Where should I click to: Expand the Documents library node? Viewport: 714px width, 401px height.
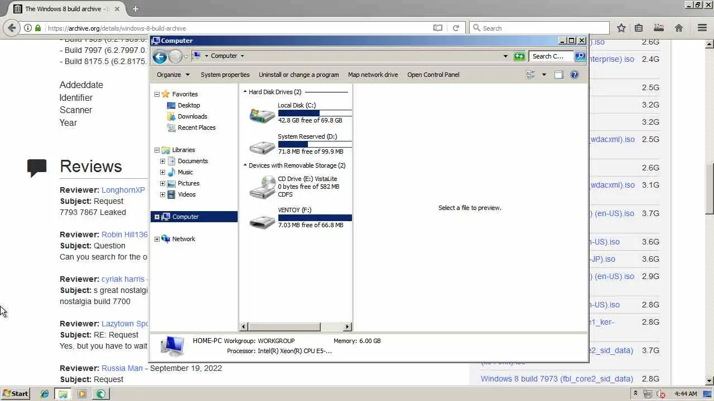[x=162, y=161]
